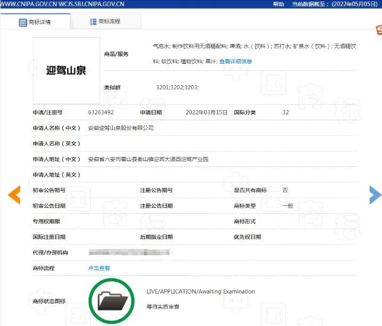Click the 申请/注册号 label
Screen dimensions: 382x326
tap(47, 113)
